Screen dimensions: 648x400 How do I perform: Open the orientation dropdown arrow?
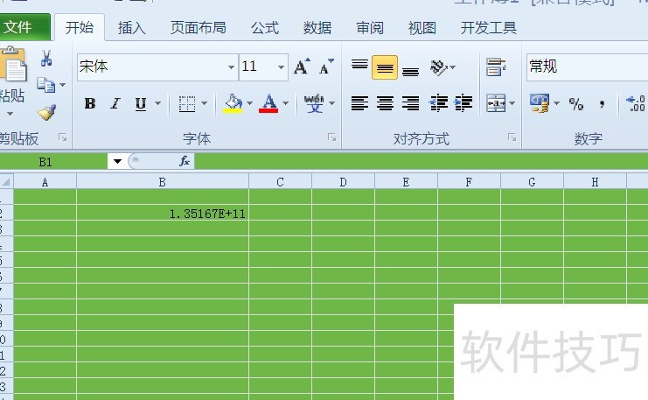(x=453, y=67)
